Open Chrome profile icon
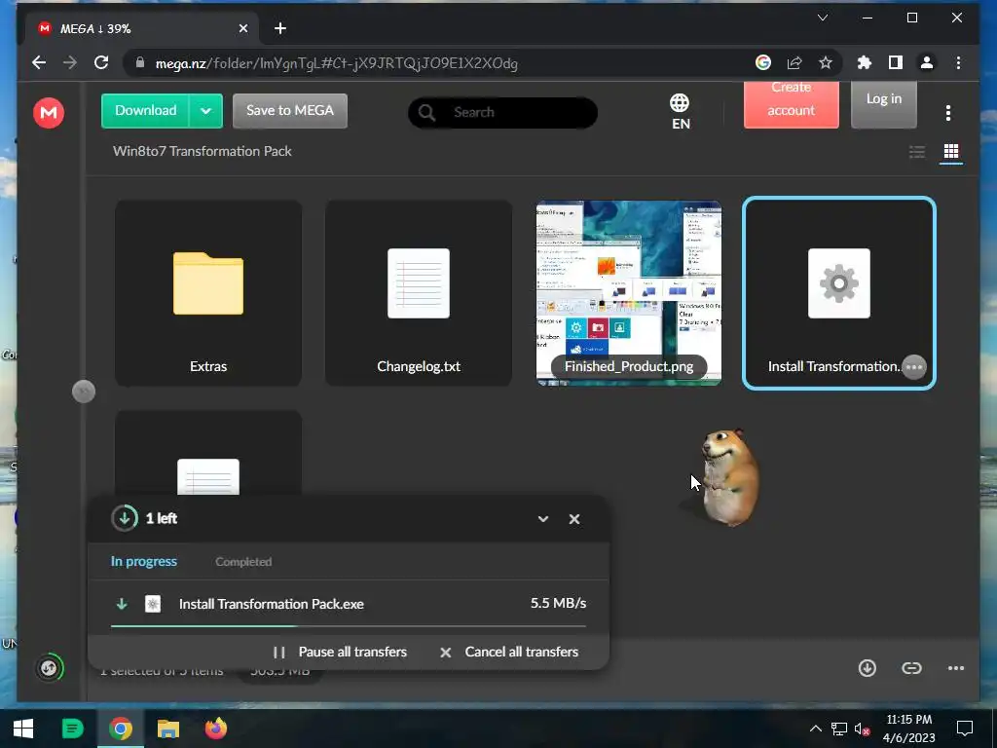 point(927,62)
